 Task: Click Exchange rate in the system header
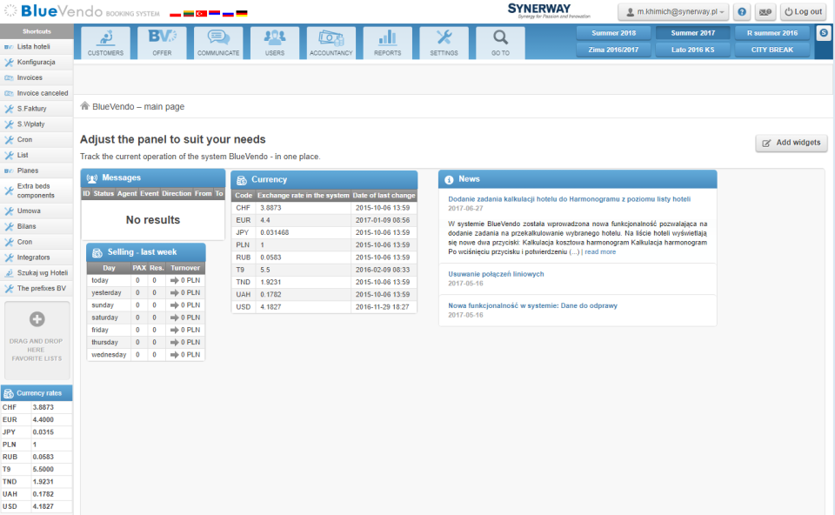(x=304, y=196)
